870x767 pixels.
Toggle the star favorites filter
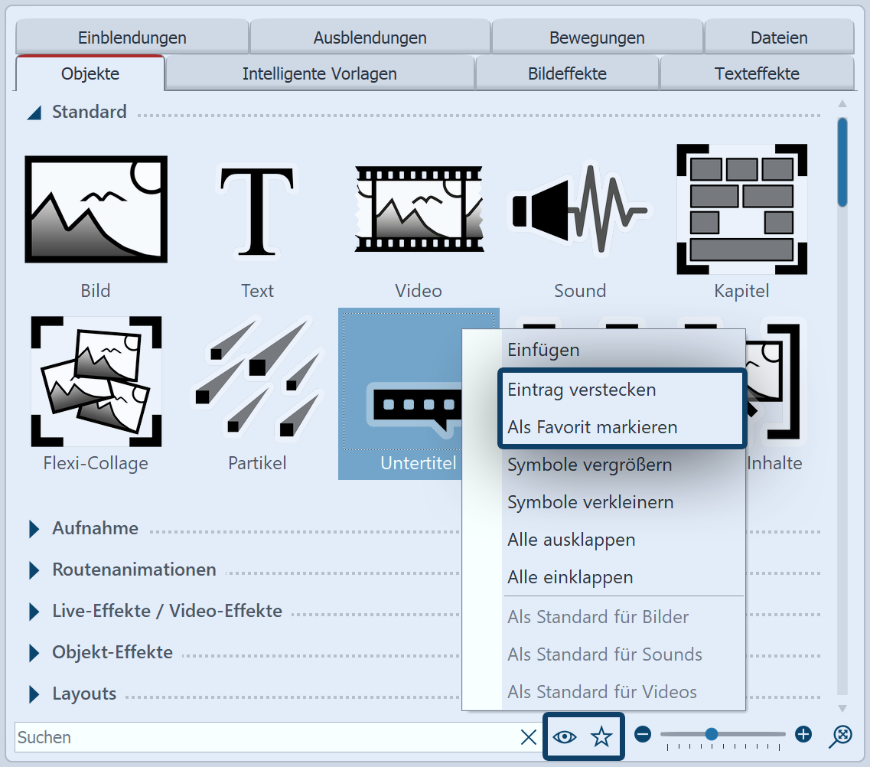pos(602,736)
